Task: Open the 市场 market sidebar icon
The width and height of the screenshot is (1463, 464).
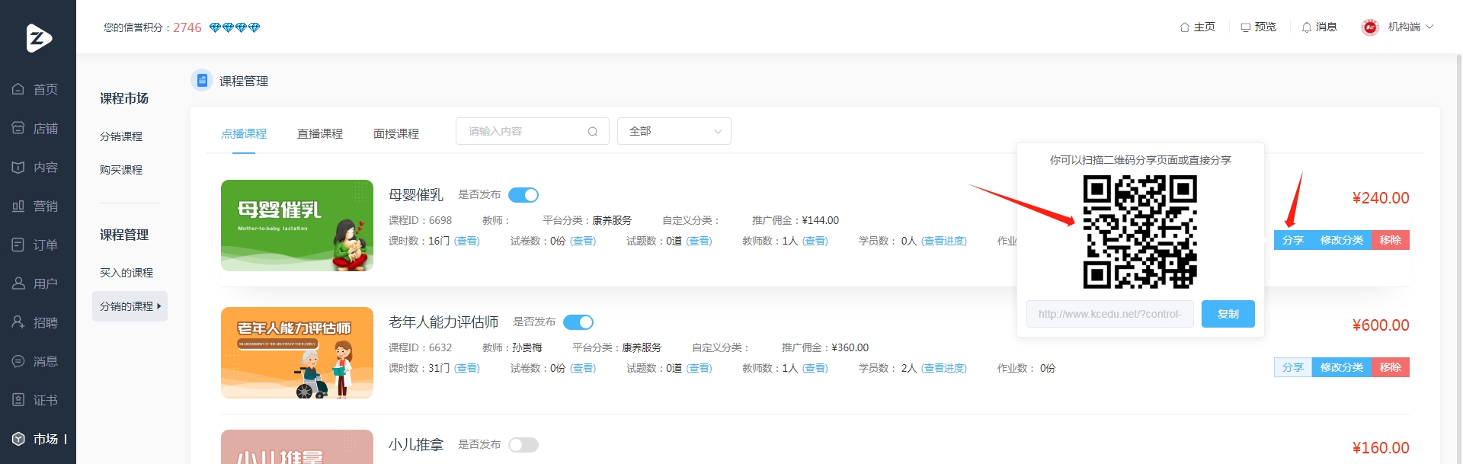Action: pyautogui.click(x=18, y=439)
